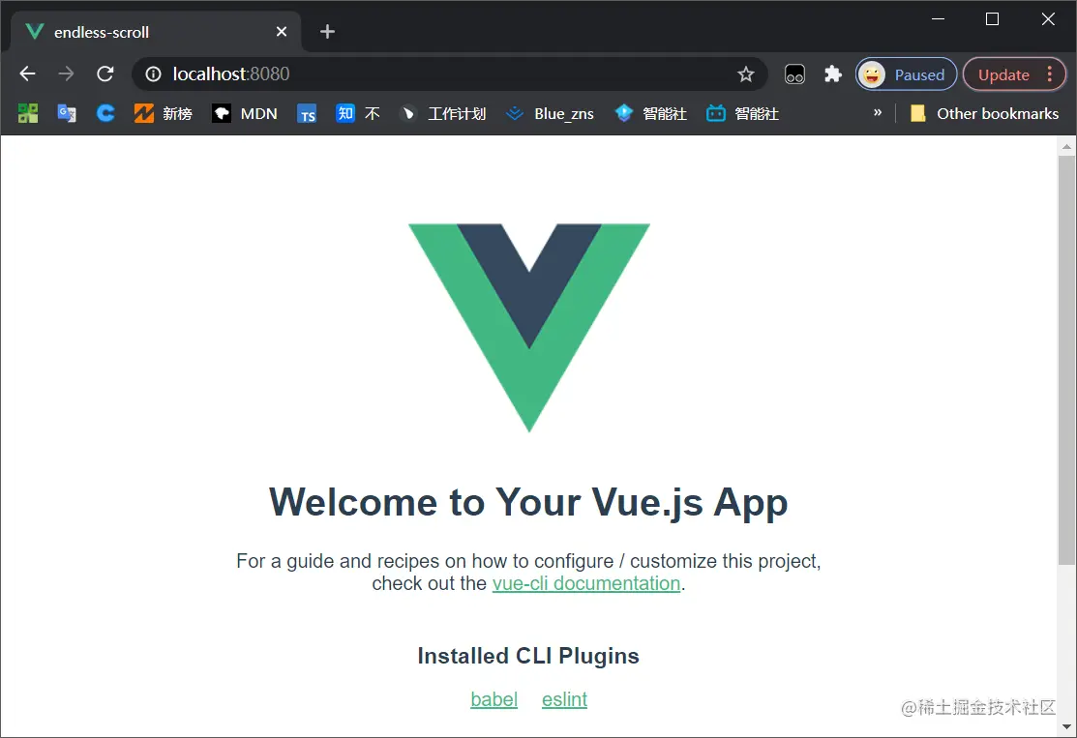
Task: View site information icon beside localhost URL
Action: (x=153, y=74)
